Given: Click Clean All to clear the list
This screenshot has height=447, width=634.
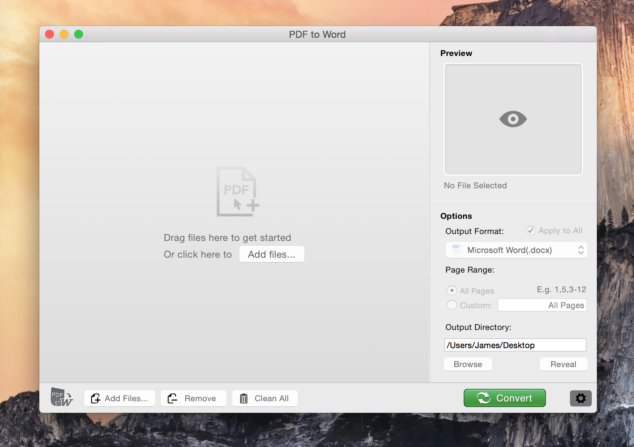Looking at the screenshot, I should (265, 398).
